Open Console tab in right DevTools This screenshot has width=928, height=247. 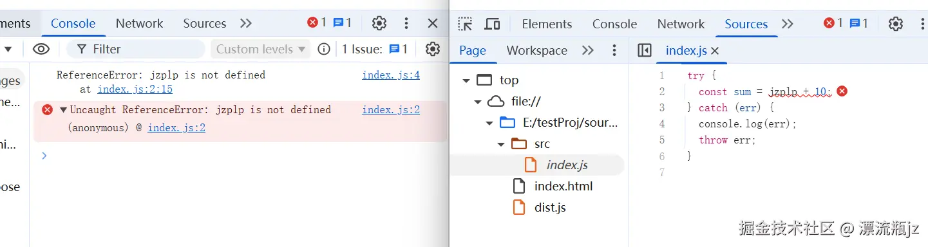614,24
